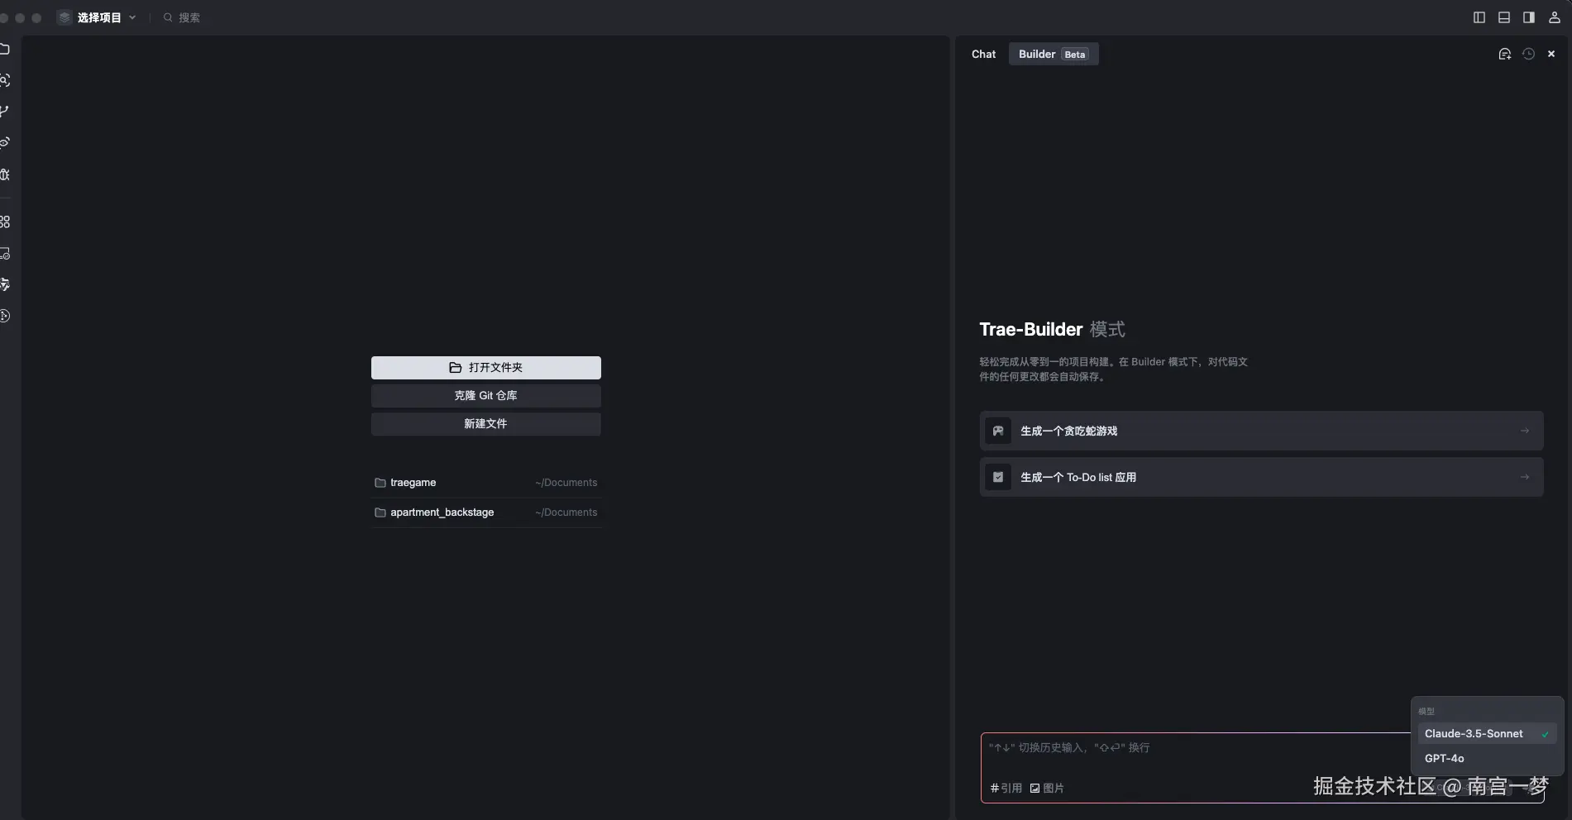1572x820 pixels.
Task: Open the Explorer folder icon in sidebar
Action: click(x=5, y=49)
